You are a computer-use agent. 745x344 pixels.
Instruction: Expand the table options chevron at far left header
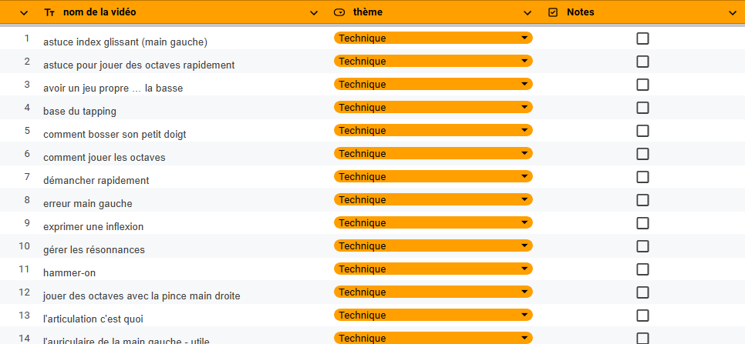pyautogui.click(x=24, y=13)
